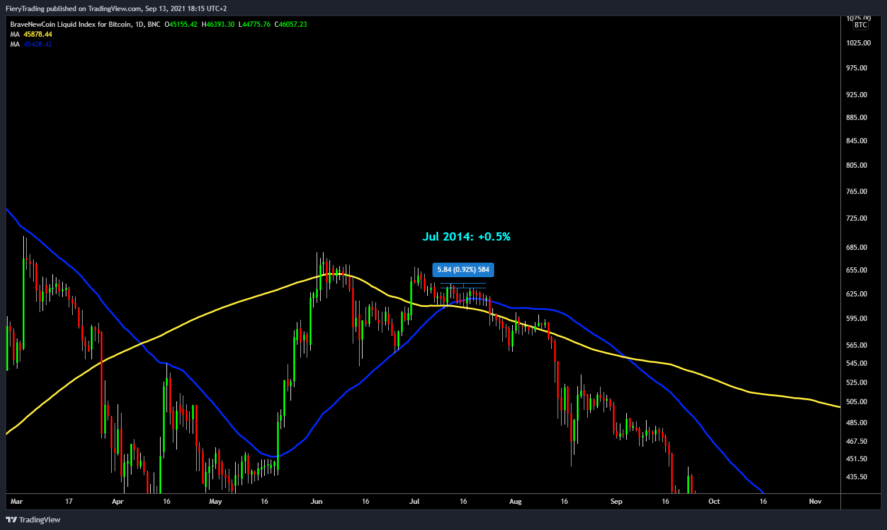Click the open value O45155.42
This screenshot has width=887, height=530.
181,24
